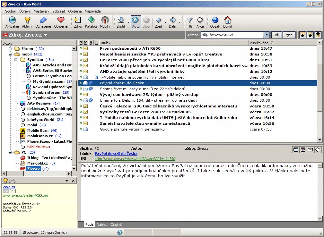Open the PayPal dorazil do Česka title link

(x=116, y=154)
